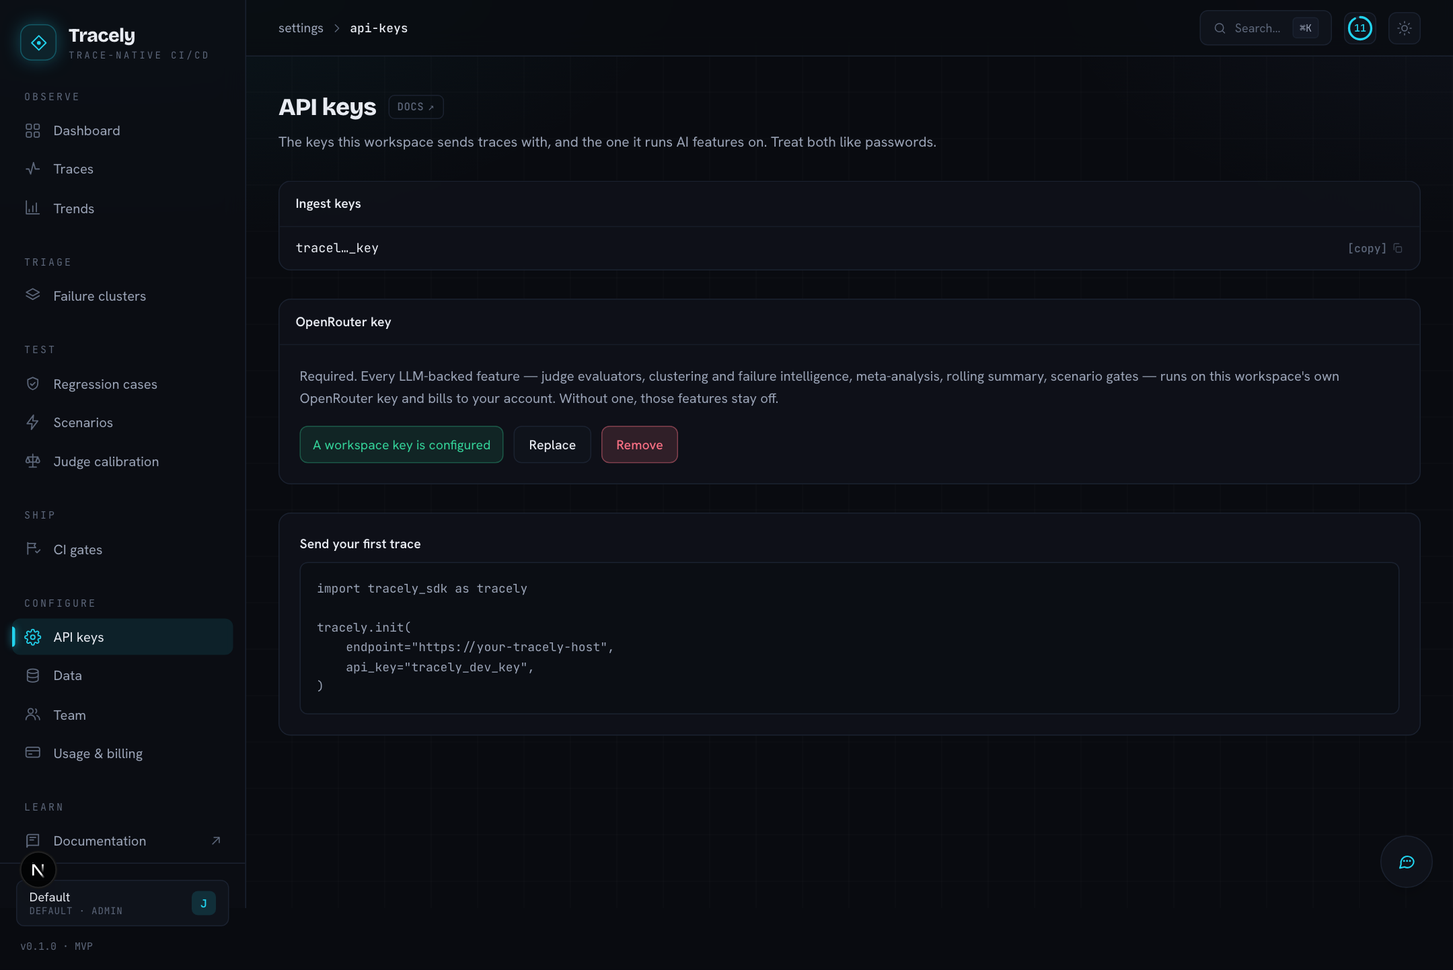The image size is (1453, 970).
Task: Open Usage & billing
Action: (122, 753)
